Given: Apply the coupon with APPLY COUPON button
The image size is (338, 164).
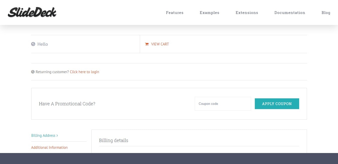Looking at the screenshot, I should click(277, 104).
